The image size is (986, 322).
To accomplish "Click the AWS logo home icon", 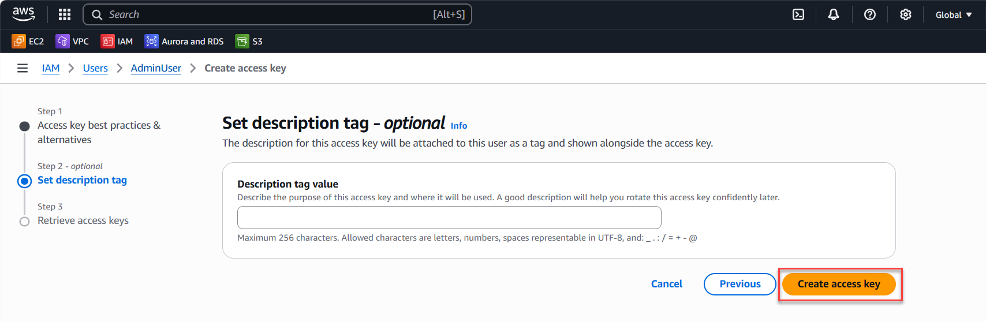I will point(24,14).
